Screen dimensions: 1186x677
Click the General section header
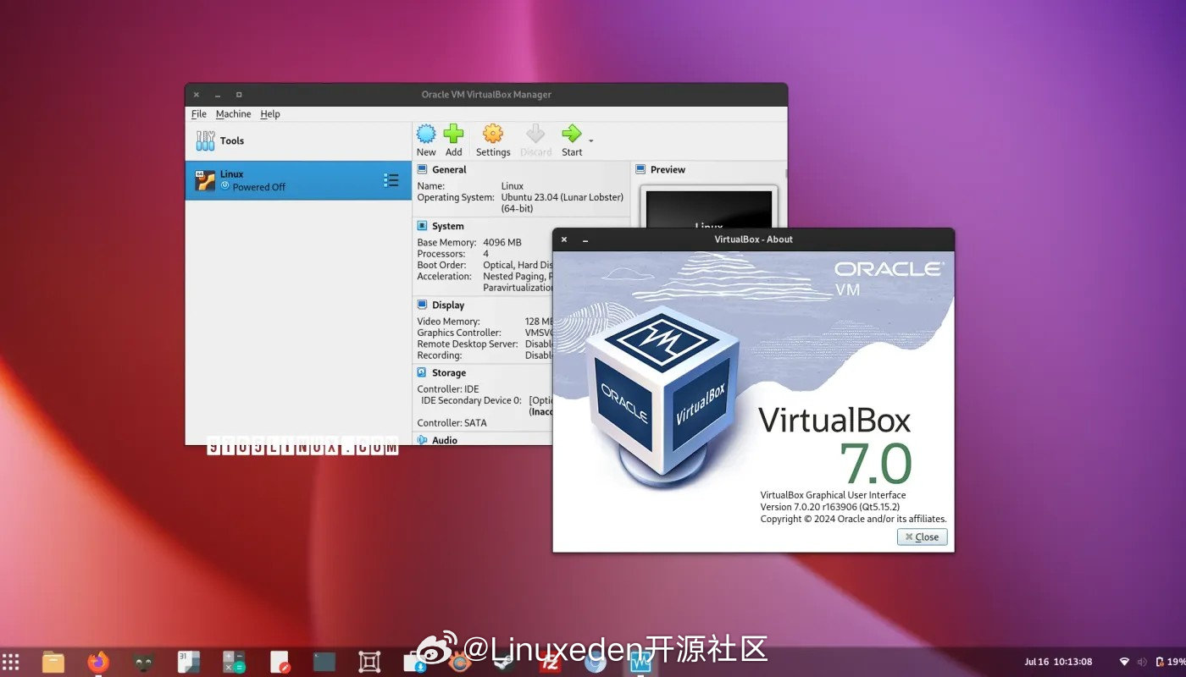449,169
